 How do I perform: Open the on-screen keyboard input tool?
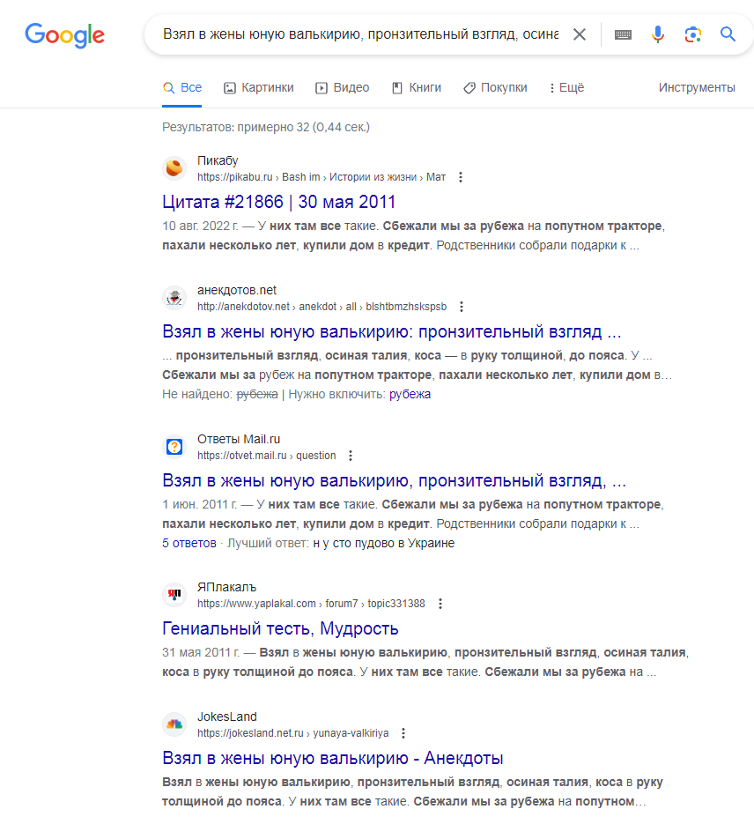623,34
